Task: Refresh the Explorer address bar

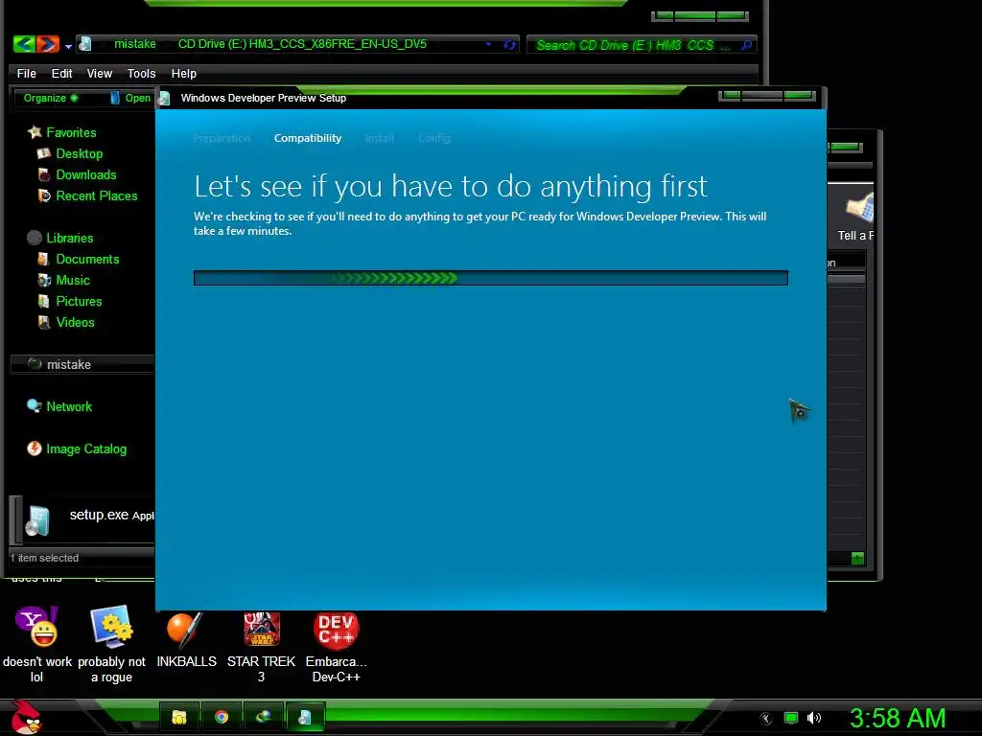Action: pyautogui.click(x=509, y=44)
